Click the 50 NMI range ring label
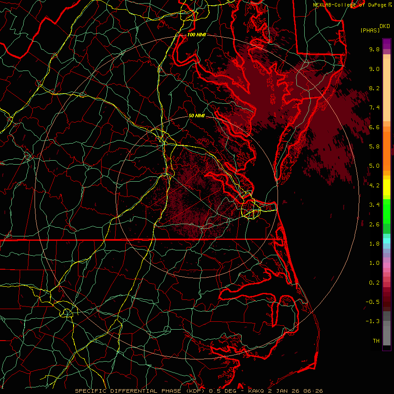This screenshot has height=394, width=394. pyautogui.click(x=197, y=116)
